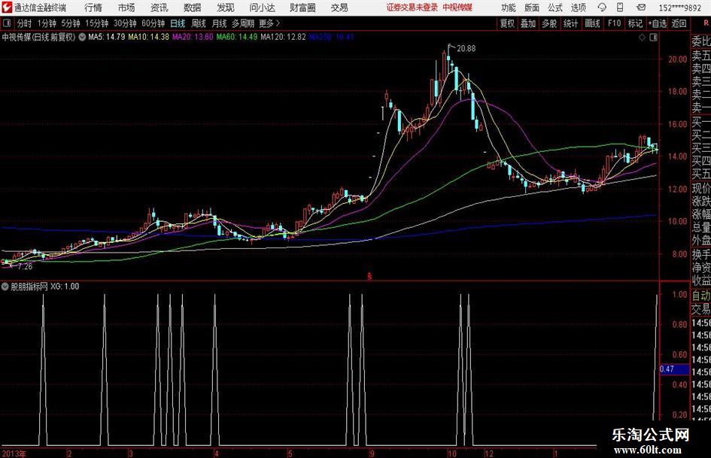Click the red 中视传媒 stock name link
This screenshot has height=458, width=711.
point(457,8)
